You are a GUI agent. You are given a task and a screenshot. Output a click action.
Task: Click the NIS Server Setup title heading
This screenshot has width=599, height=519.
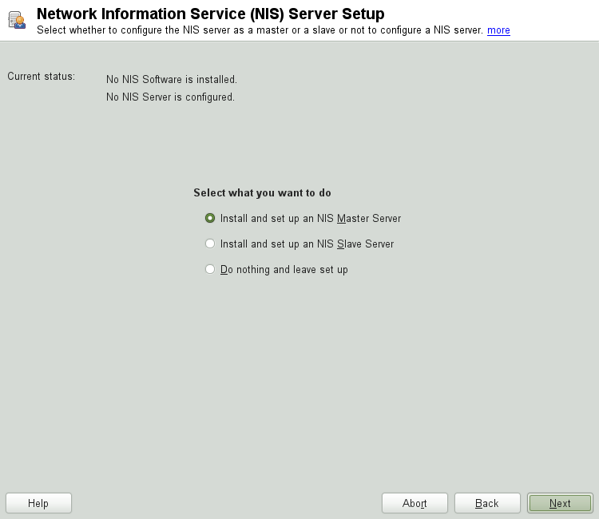[x=210, y=14]
